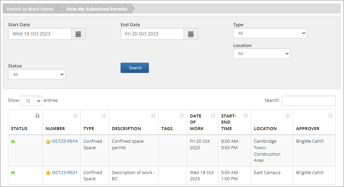This screenshot has width=344, height=187.
Task: Sort by Approver column arrows
Action: click(x=331, y=116)
